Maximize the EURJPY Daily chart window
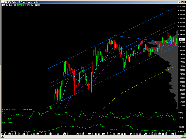The image size is (186, 139). pyautogui.click(x=182, y=2)
